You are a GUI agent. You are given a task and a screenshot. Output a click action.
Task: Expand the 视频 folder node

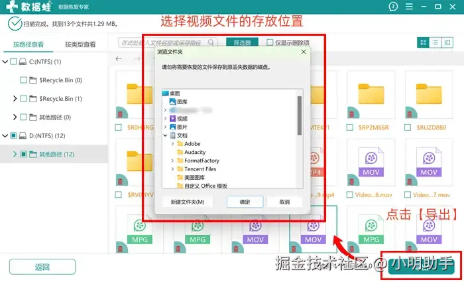pos(166,119)
